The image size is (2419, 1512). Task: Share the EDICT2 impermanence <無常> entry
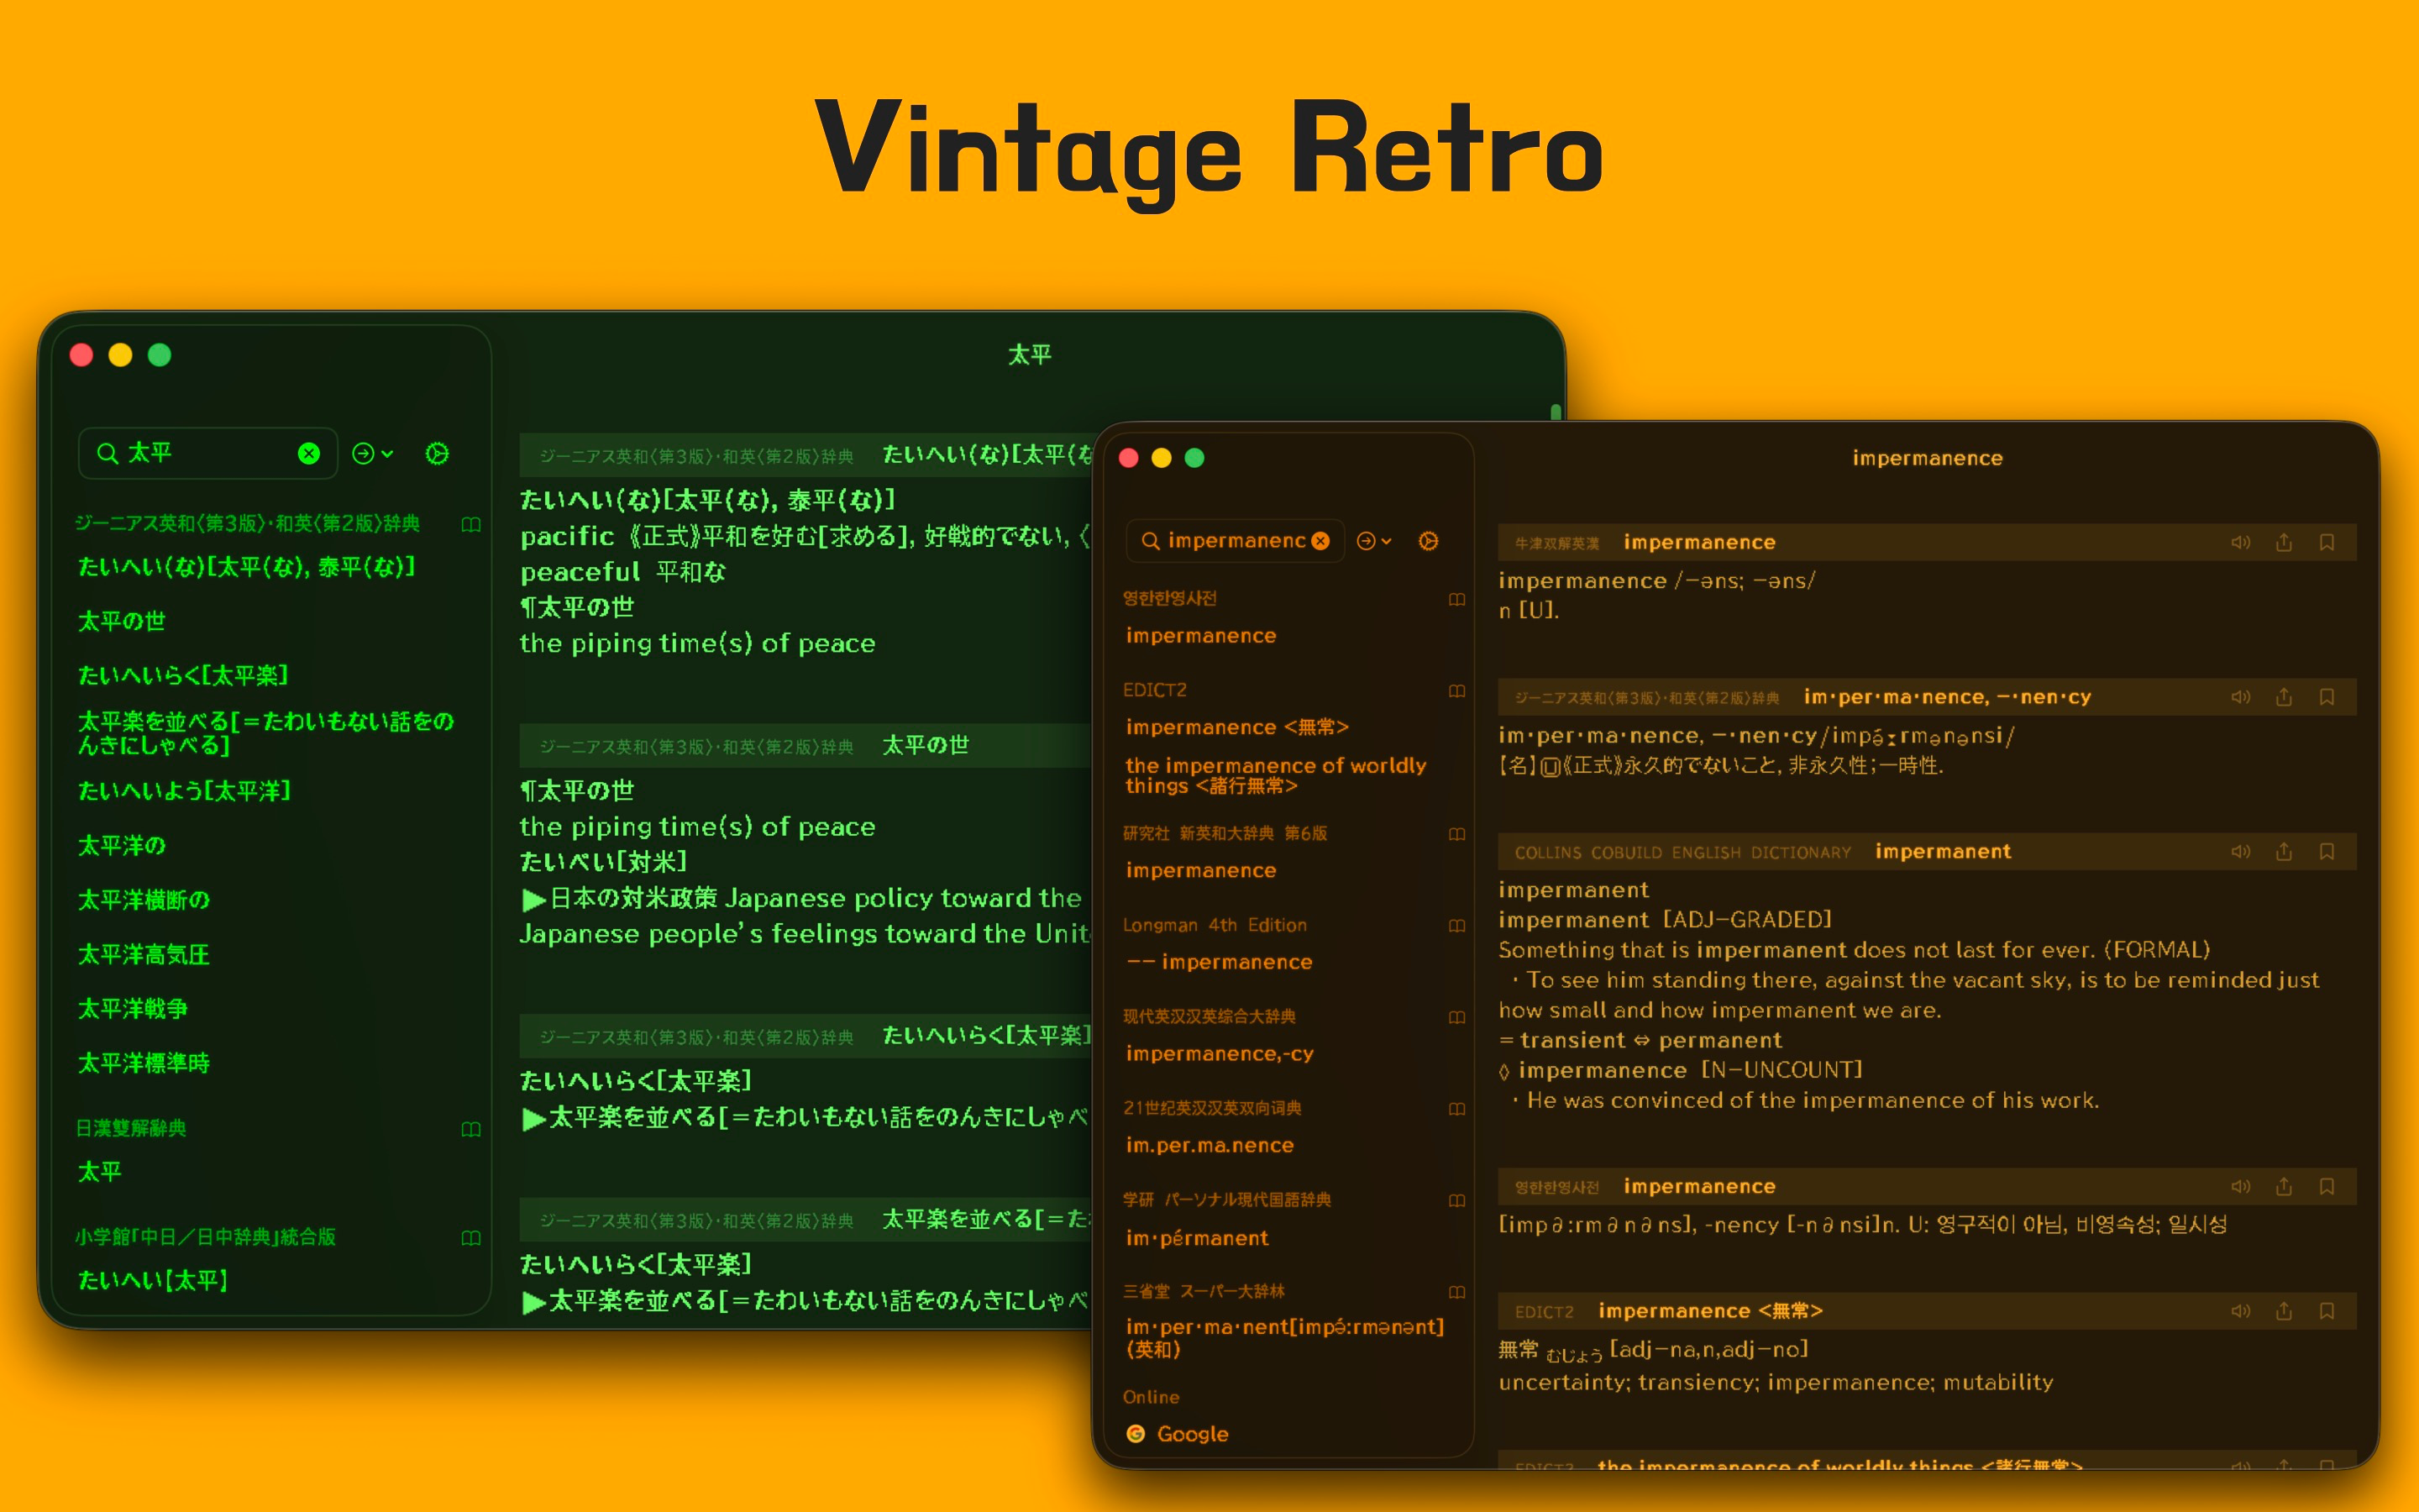2284,1311
